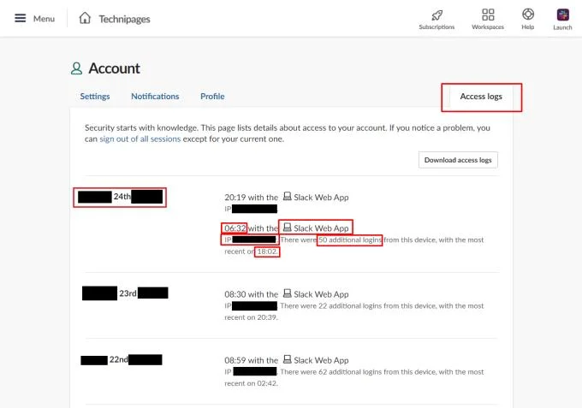582x408 pixels.
Task: Go to the Profile tab
Action: [212, 97]
